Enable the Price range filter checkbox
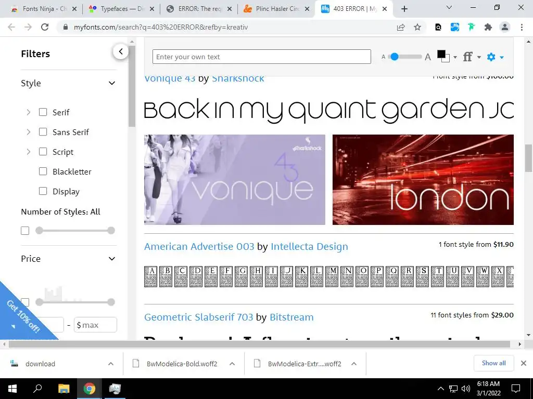Image resolution: width=533 pixels, height=399 pixels. (25, 302)
